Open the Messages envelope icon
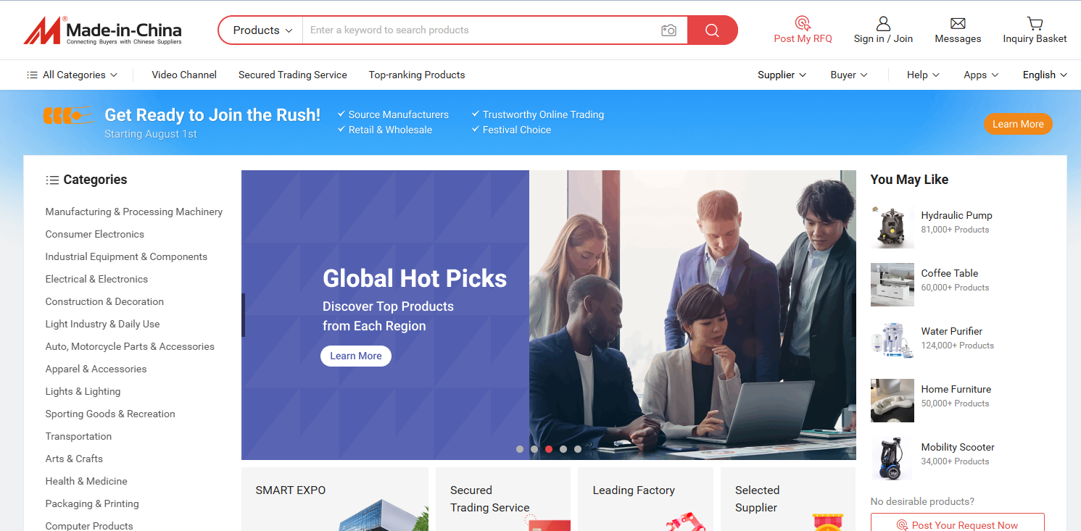This screenshot has height=531, width=1081. (x=958, y=23)
